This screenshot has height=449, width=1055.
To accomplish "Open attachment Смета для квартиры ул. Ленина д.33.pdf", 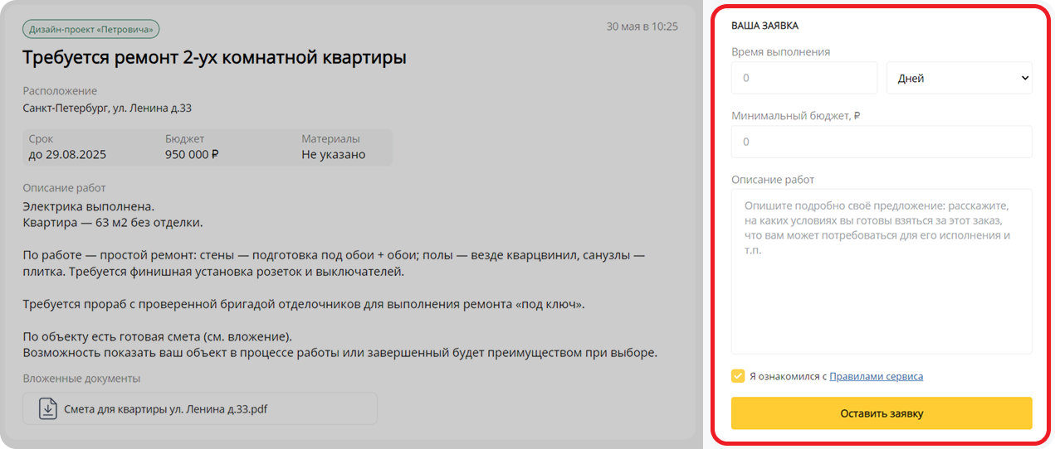I will click(200, 408).
